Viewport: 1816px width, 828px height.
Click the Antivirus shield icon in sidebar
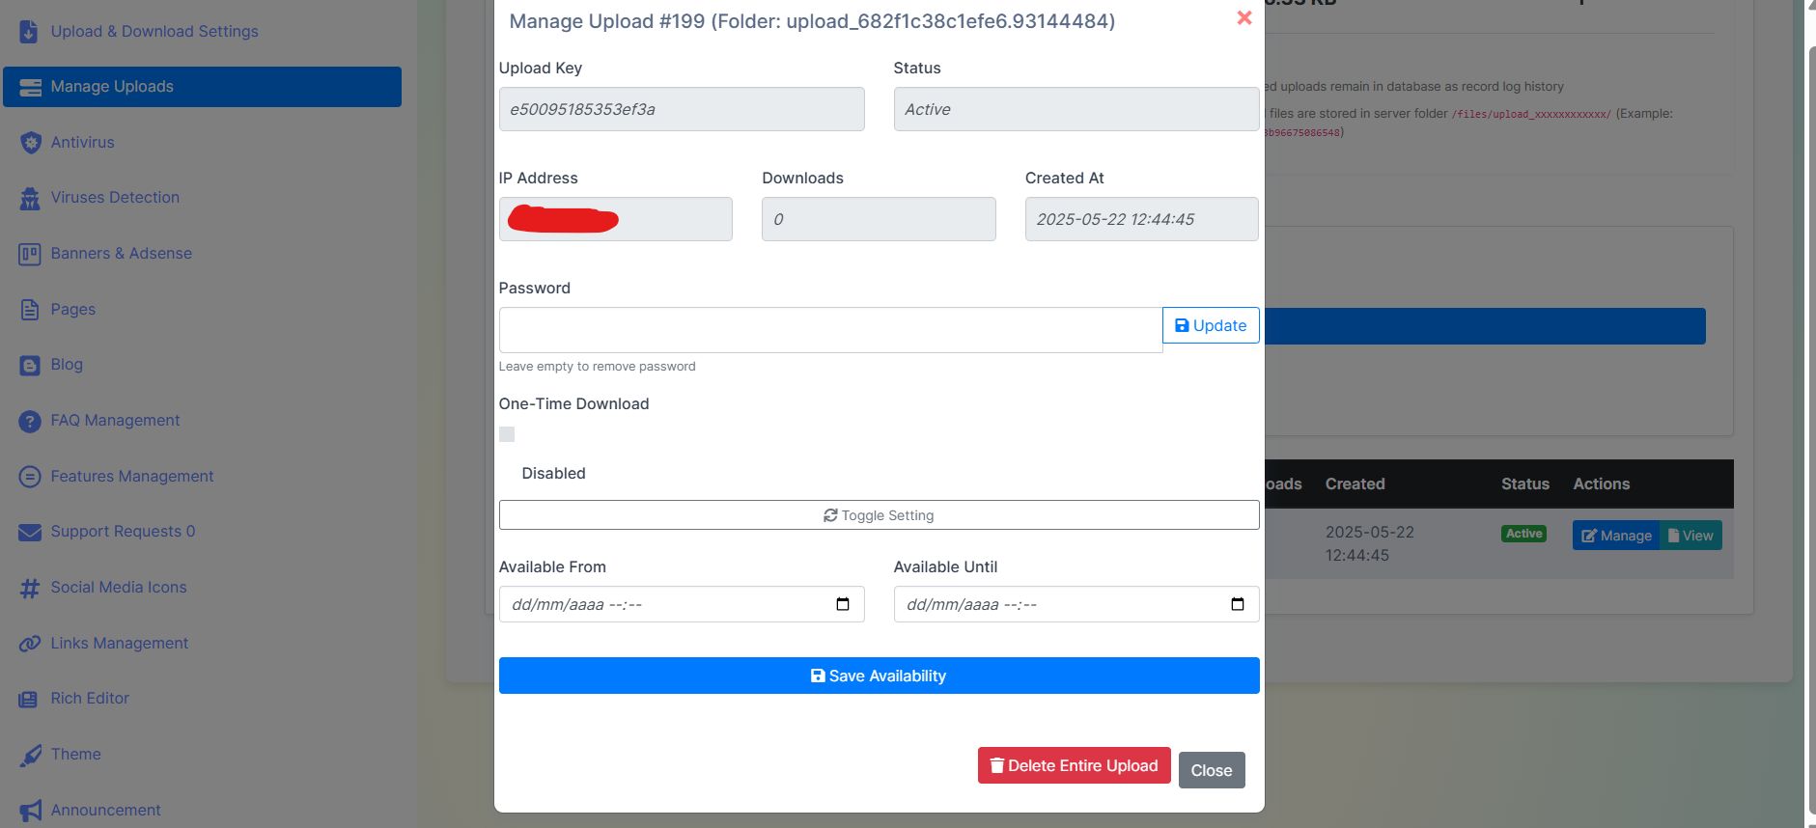(30, 143)
